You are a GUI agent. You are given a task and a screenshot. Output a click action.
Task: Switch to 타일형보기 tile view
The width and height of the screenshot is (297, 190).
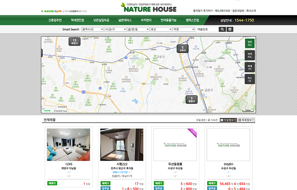(228, 120)
